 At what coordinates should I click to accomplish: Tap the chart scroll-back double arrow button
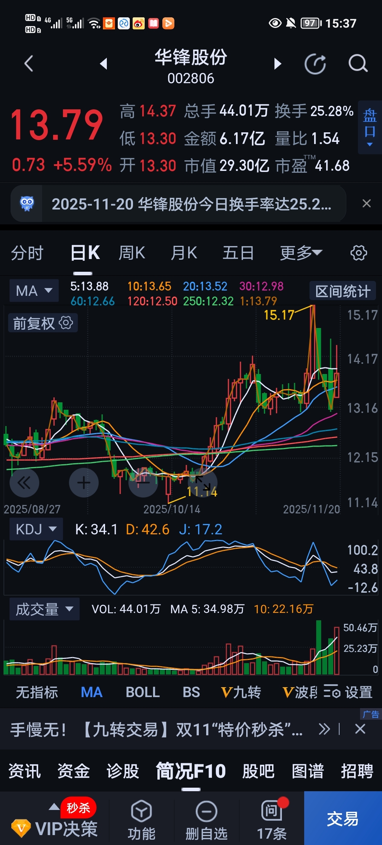(x=24, y=483)
